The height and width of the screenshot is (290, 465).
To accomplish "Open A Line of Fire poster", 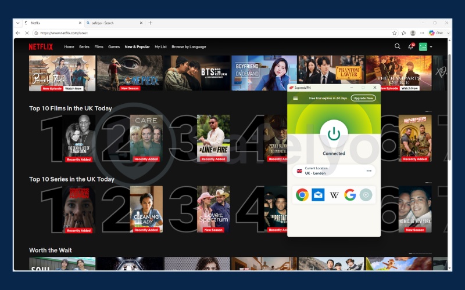I will point(213,138).
